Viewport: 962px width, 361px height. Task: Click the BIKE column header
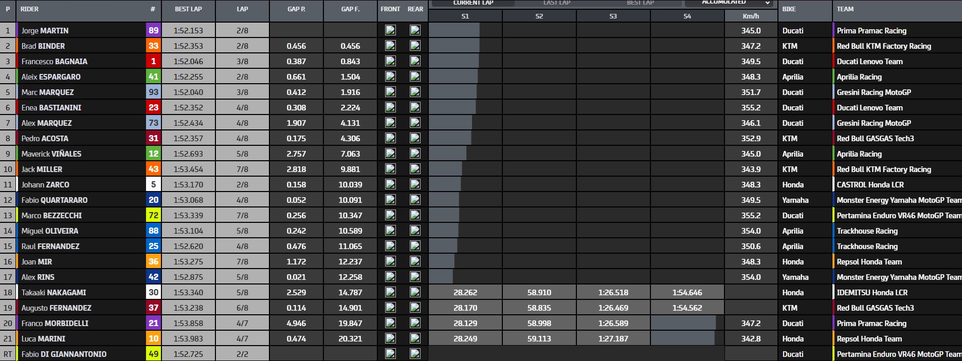tap(789, 9)
